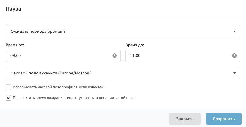The image size is (246, 127).
Task: Open the clock picker in "Время до" field
Action: pos(234,56)
